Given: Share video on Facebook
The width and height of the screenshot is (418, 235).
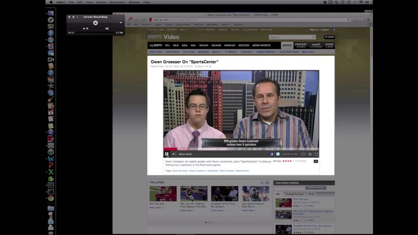Looking at the screenshot, I should coord(272,154).
